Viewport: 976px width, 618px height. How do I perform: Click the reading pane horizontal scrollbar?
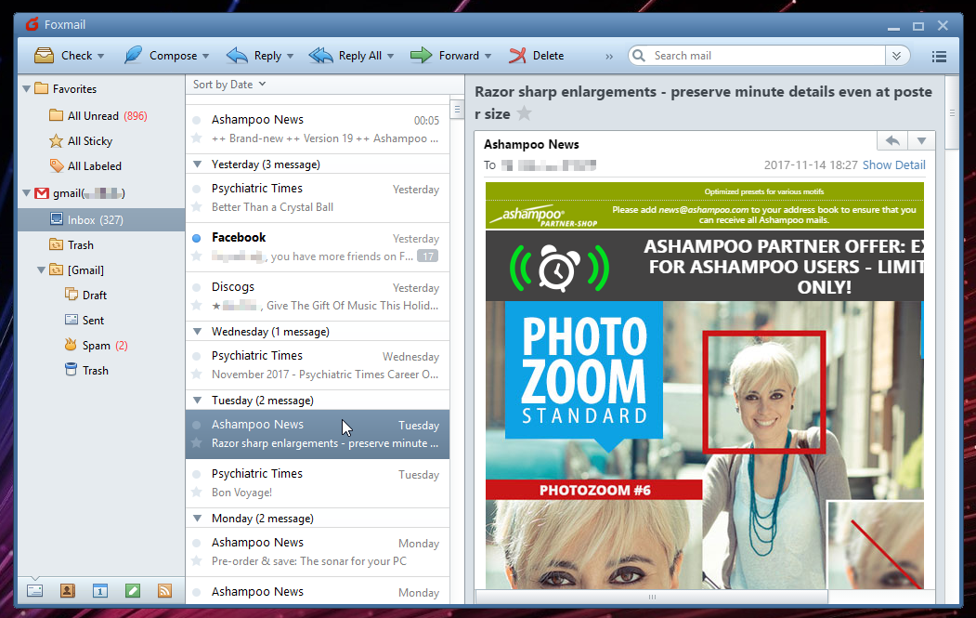click(x=652, y=597)
